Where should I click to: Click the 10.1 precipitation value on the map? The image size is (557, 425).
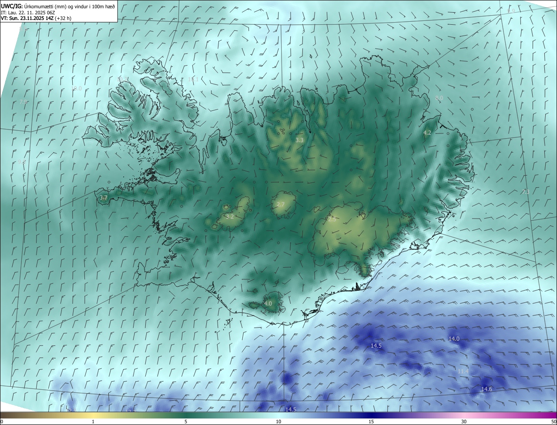(193, 79)
